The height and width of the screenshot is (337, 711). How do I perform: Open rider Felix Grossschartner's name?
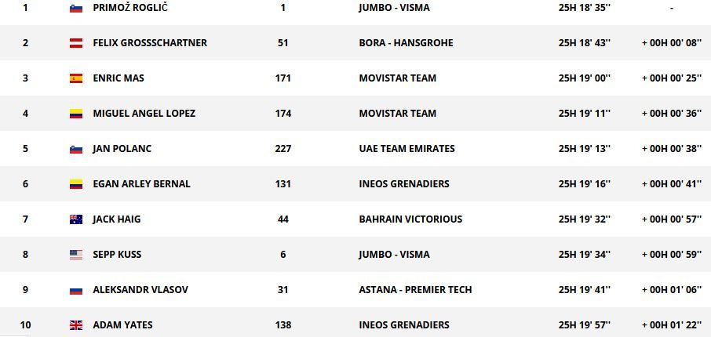150,43
